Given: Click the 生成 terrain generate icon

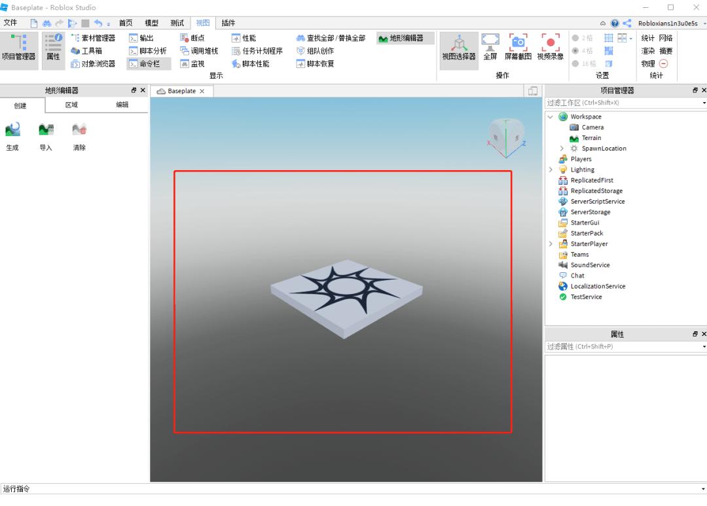Looking at the screenshot, I should [x=12, y=130].
